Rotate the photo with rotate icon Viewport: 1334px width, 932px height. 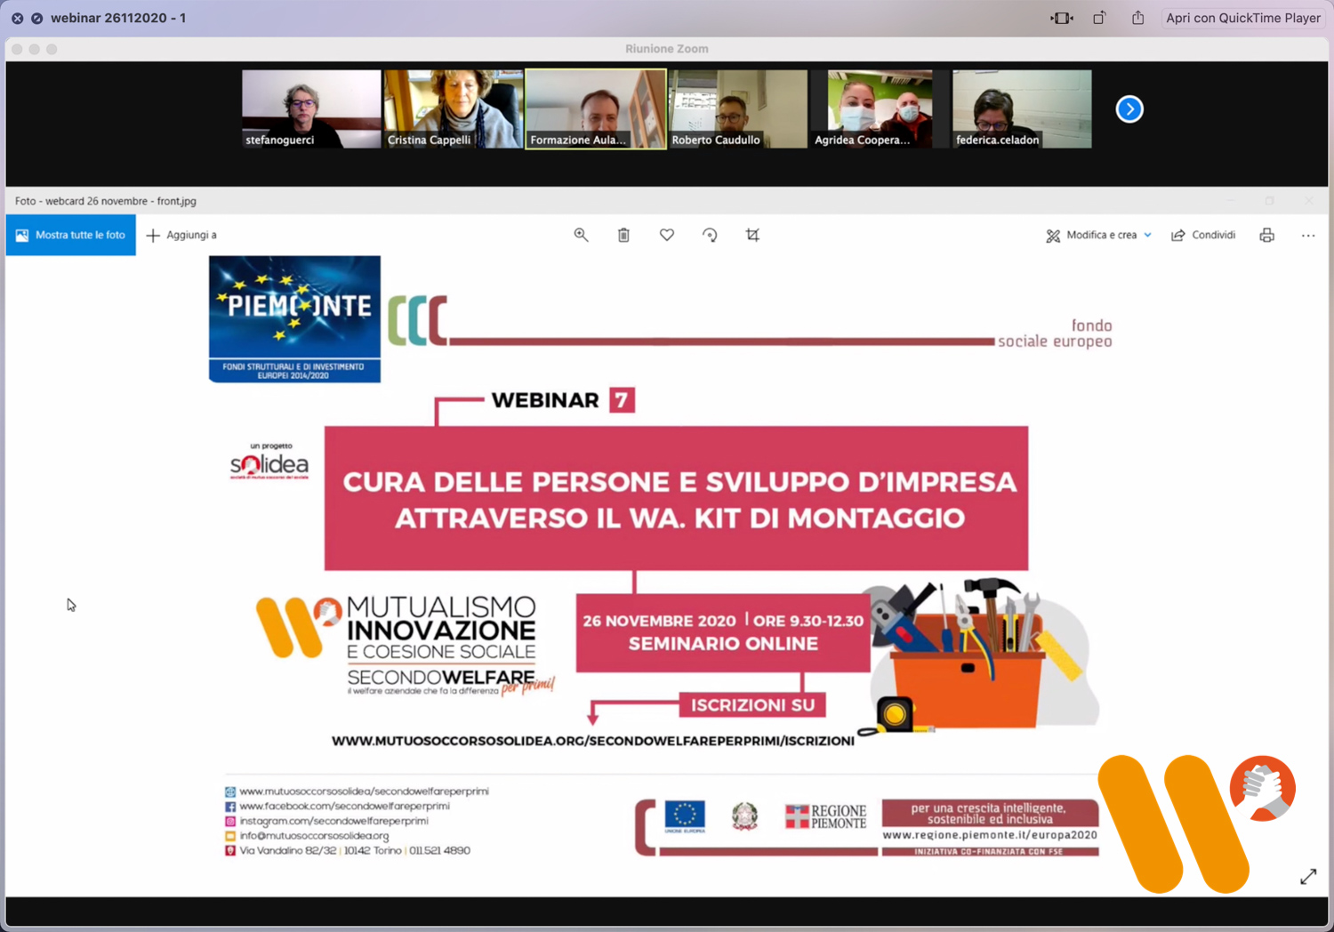[710, 235]
